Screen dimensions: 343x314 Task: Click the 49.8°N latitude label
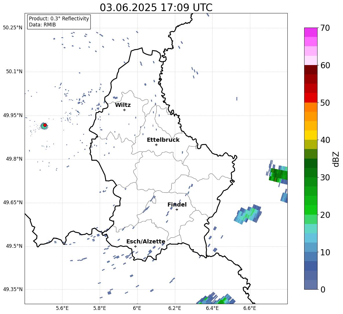(14, 159)
